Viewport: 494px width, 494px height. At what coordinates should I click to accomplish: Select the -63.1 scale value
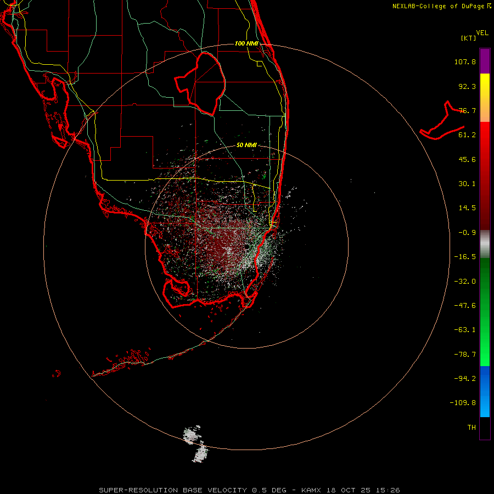[x=465, y=330]
